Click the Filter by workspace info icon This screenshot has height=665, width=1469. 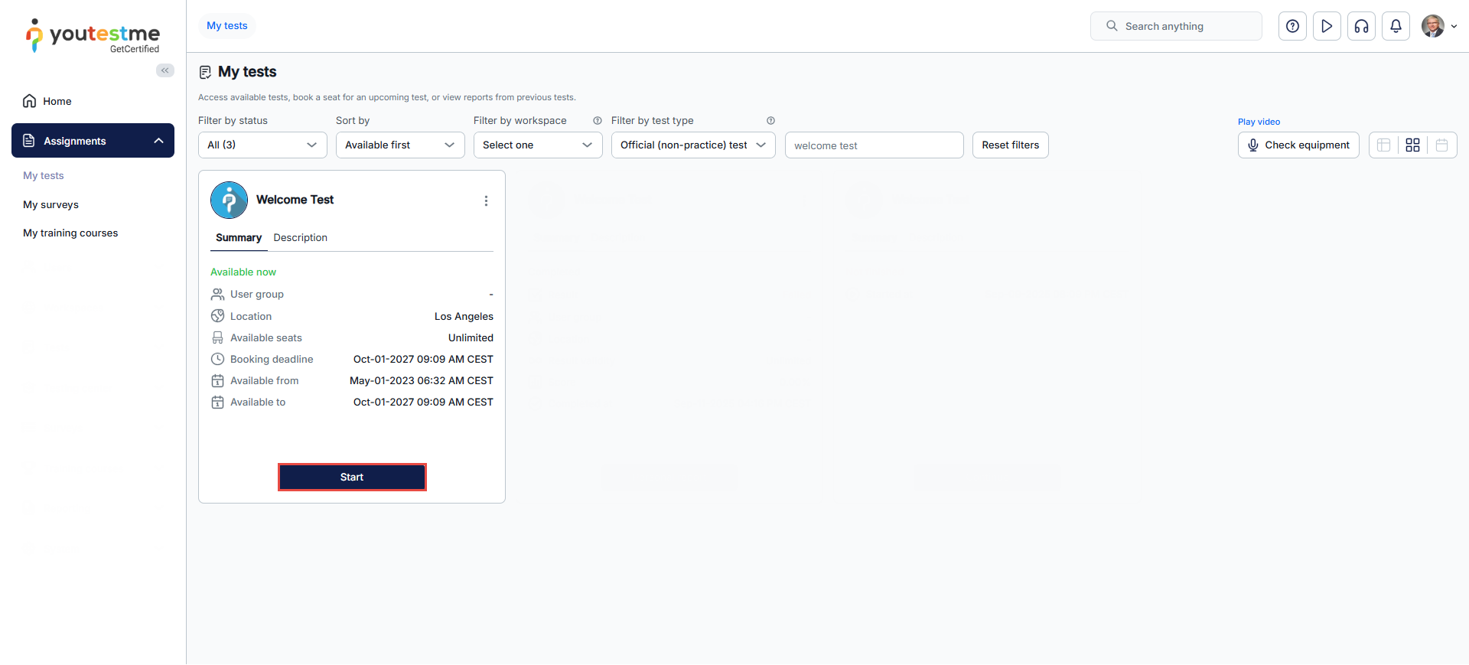[x=598, y=121]
